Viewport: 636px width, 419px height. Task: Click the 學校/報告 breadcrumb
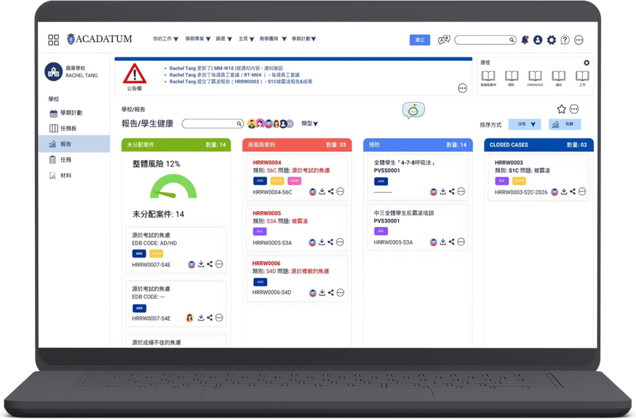click(x=133, y=110)
